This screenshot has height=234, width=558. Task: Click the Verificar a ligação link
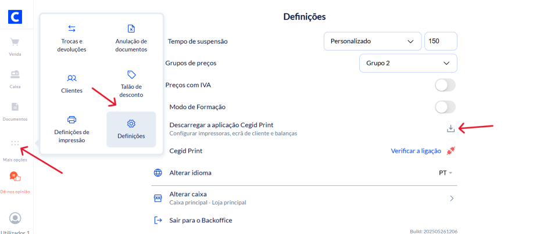415,151
